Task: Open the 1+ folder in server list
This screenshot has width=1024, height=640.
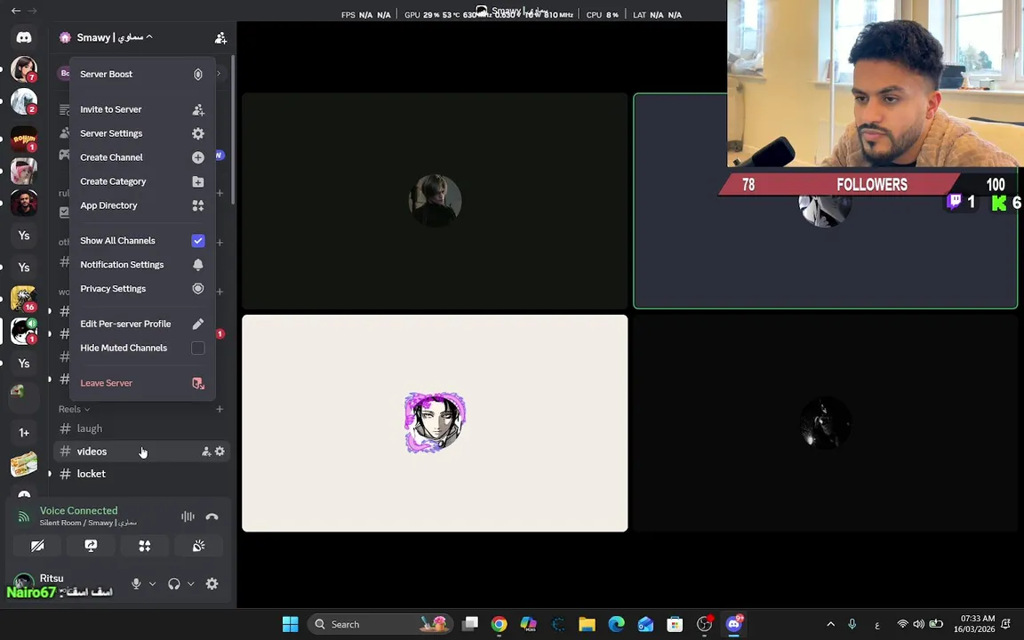Action: 23,432
